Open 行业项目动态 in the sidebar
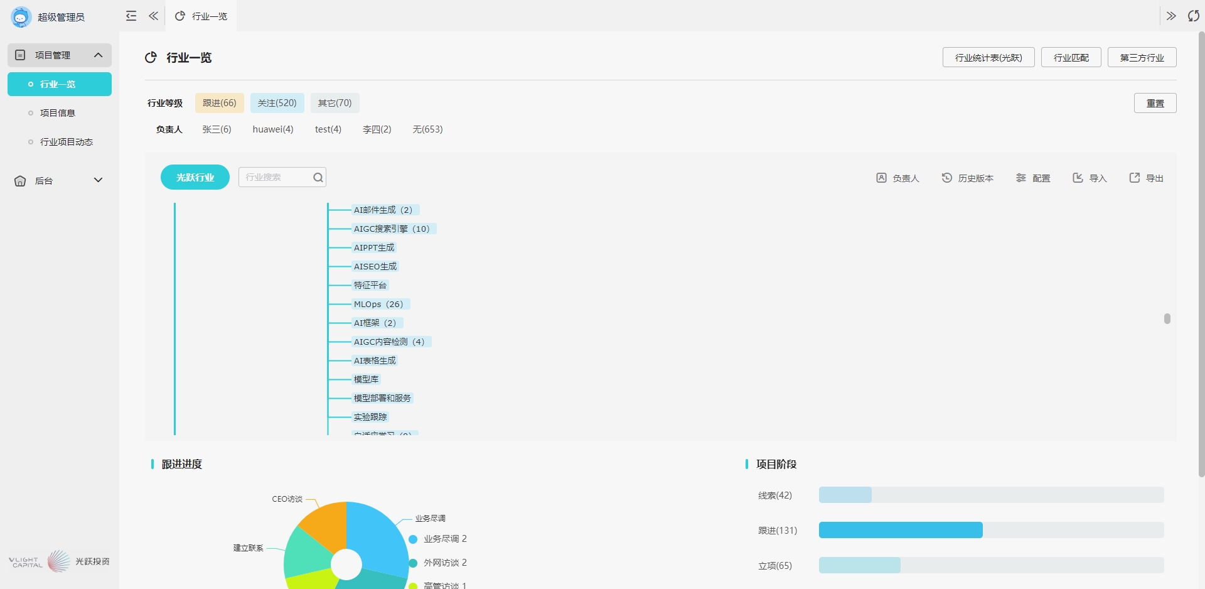Screen dimensions: 1205x589 tap(67, 142)
